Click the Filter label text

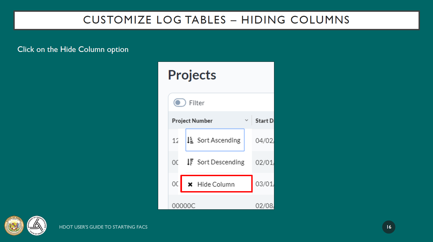click(x=197, y=103)
